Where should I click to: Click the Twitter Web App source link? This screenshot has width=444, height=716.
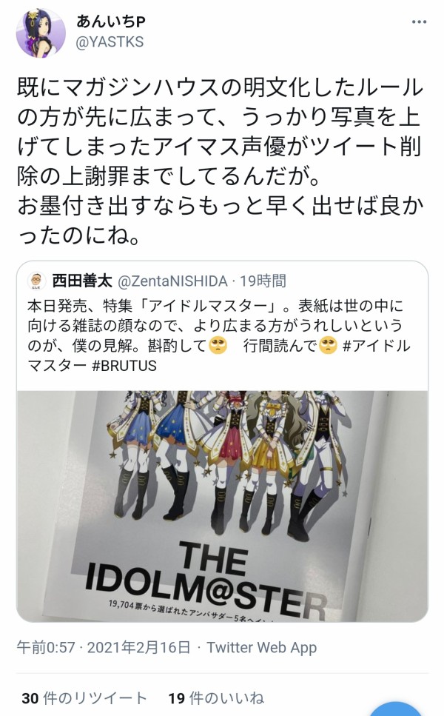(x=261, y=647)
